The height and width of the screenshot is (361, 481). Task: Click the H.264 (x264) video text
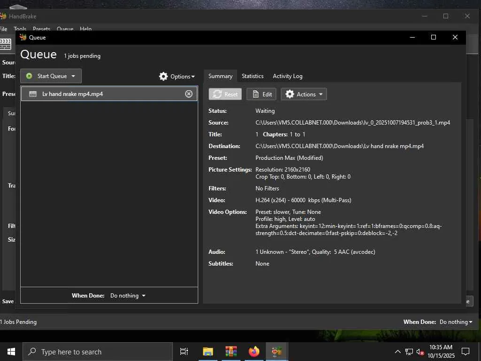click(x=303, y=200)
